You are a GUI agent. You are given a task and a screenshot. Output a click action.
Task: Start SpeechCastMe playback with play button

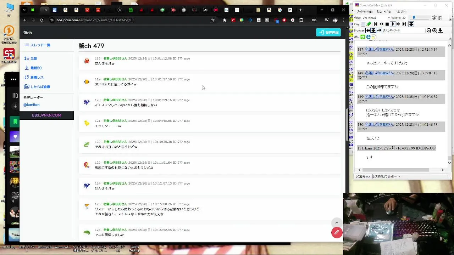[393, 24]
